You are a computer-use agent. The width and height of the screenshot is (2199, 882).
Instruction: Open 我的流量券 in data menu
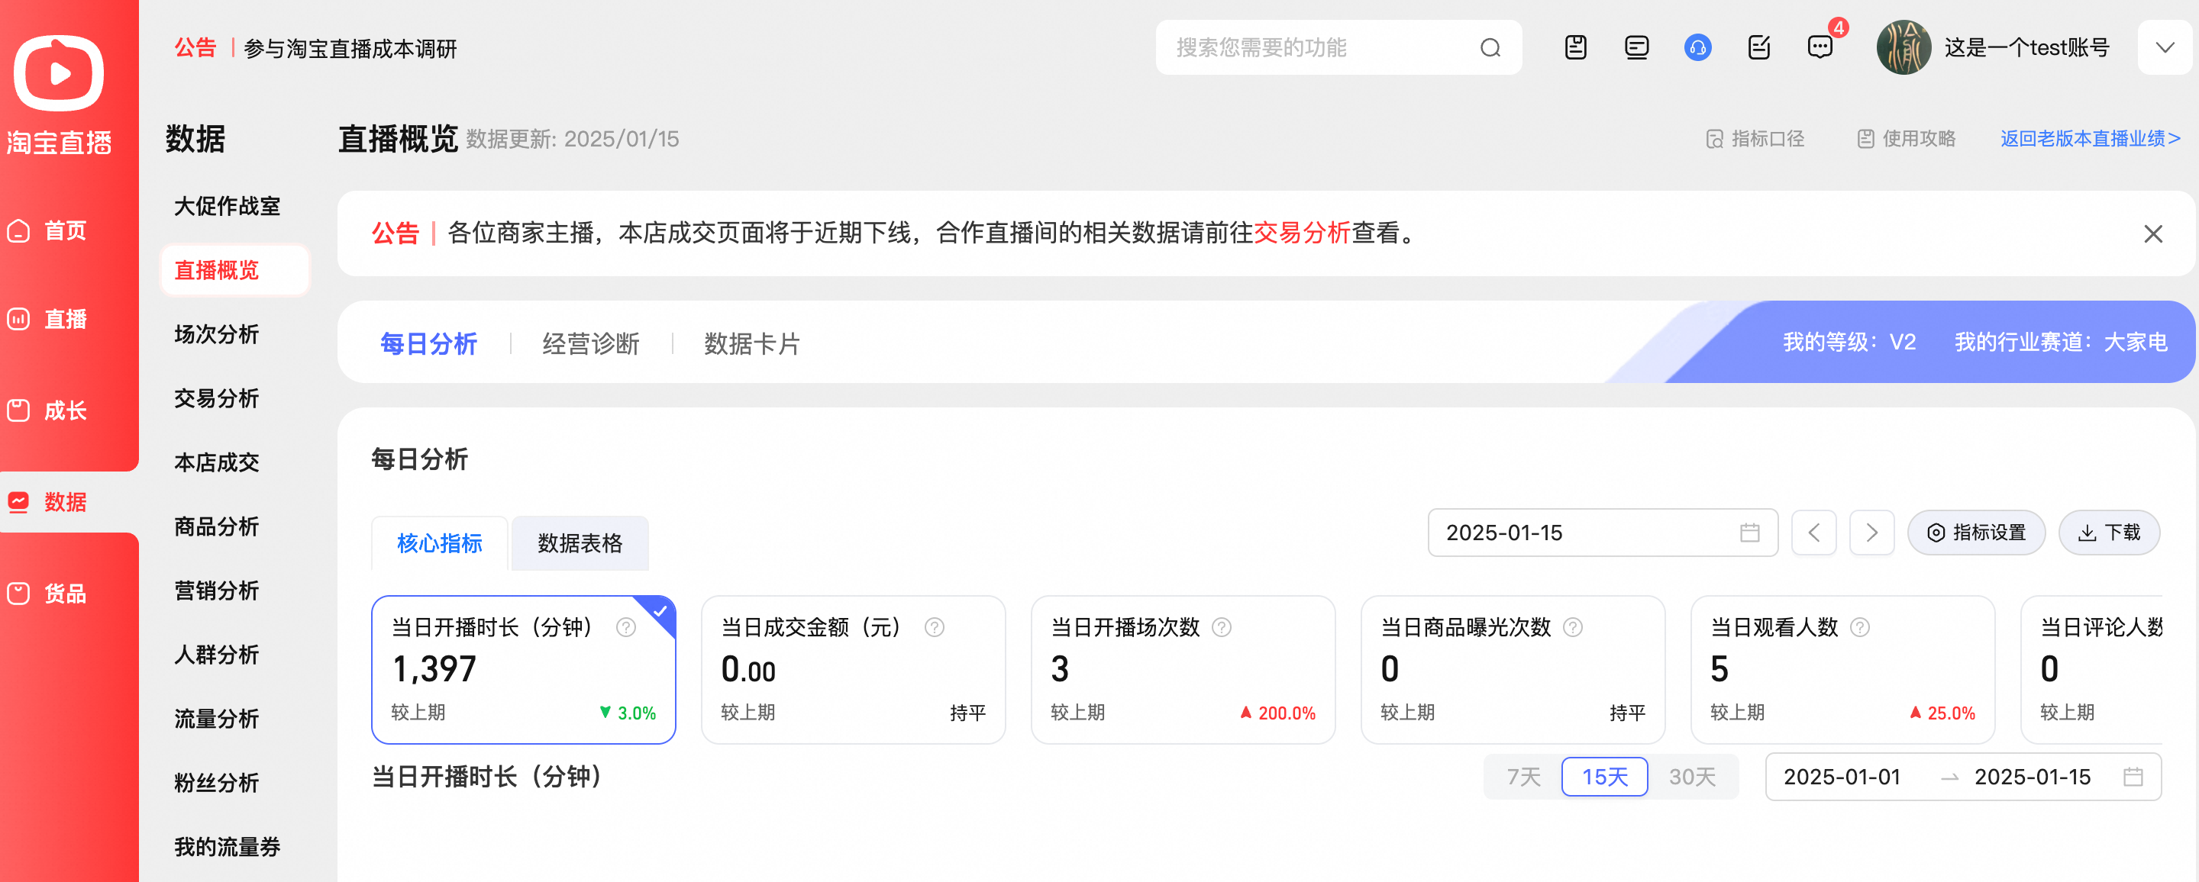click(x=227, y=846)
